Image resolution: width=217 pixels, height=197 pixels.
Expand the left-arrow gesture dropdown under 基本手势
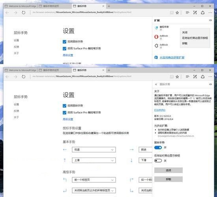tap(94, 150)
